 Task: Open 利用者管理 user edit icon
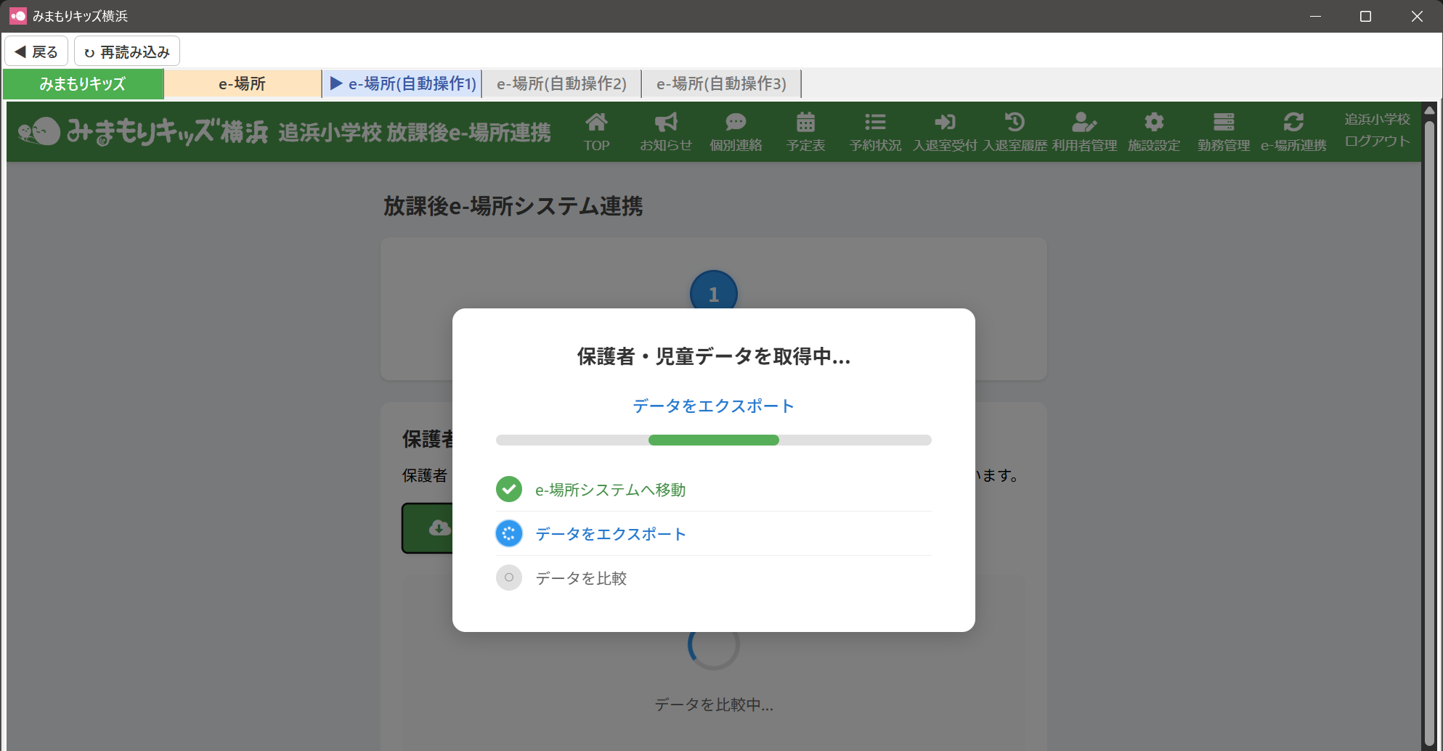[x=1084, y=123]
